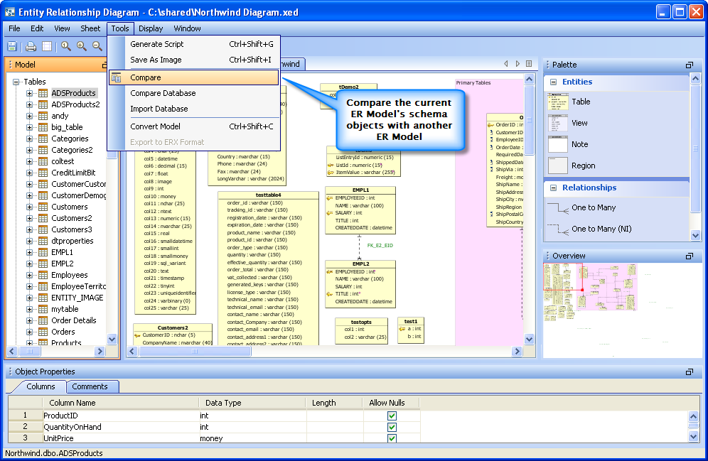
Task: Select the big_table tree item
Action: [x=67, y=127]
